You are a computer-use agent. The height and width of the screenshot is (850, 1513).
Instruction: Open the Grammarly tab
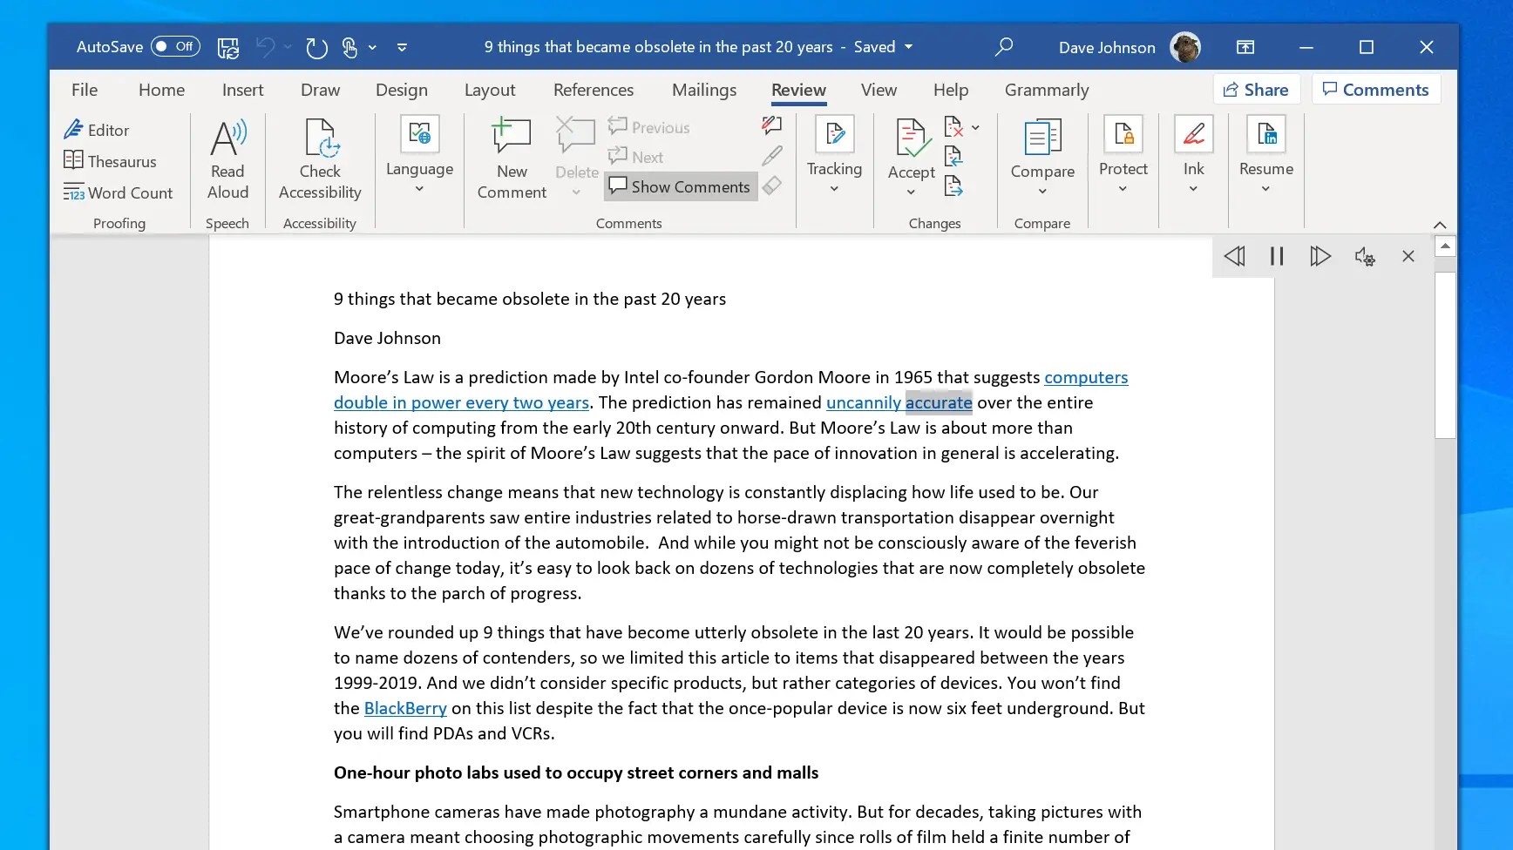1045,90
